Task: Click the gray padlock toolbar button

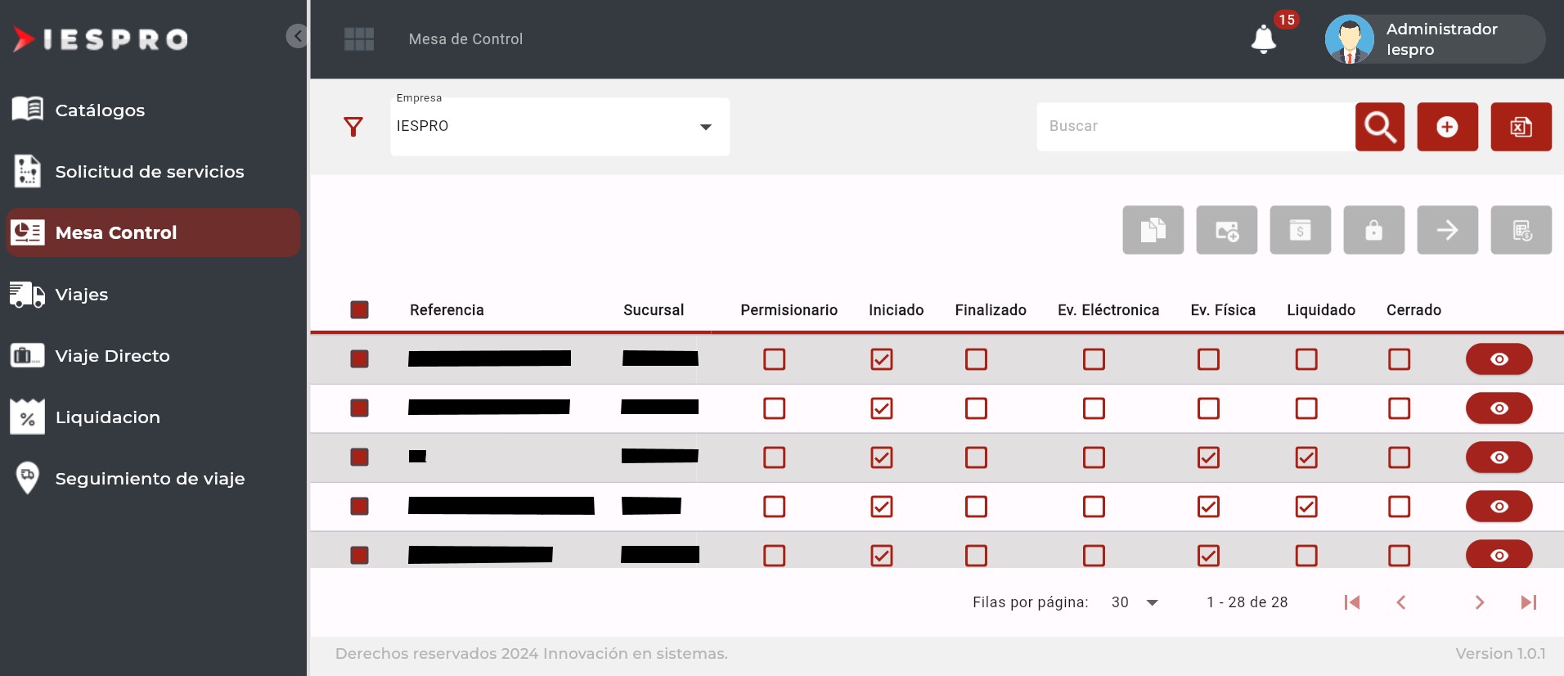Action: (1373, 230)
